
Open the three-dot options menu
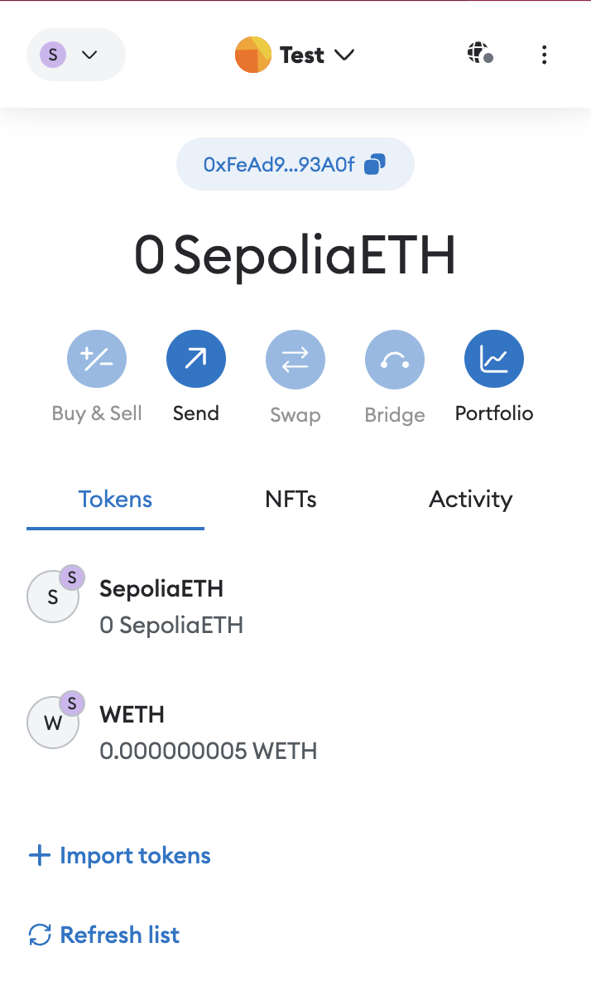[544, 55]
